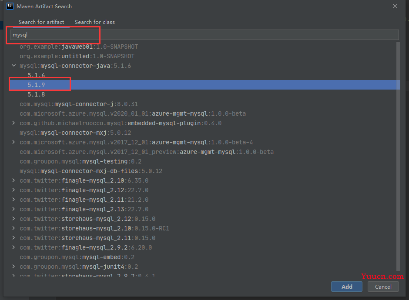Select com.mysql:mysql-connector-j:8.0.31
The height and width of the screenshot is (300, 409).
[x=79, y=104]
